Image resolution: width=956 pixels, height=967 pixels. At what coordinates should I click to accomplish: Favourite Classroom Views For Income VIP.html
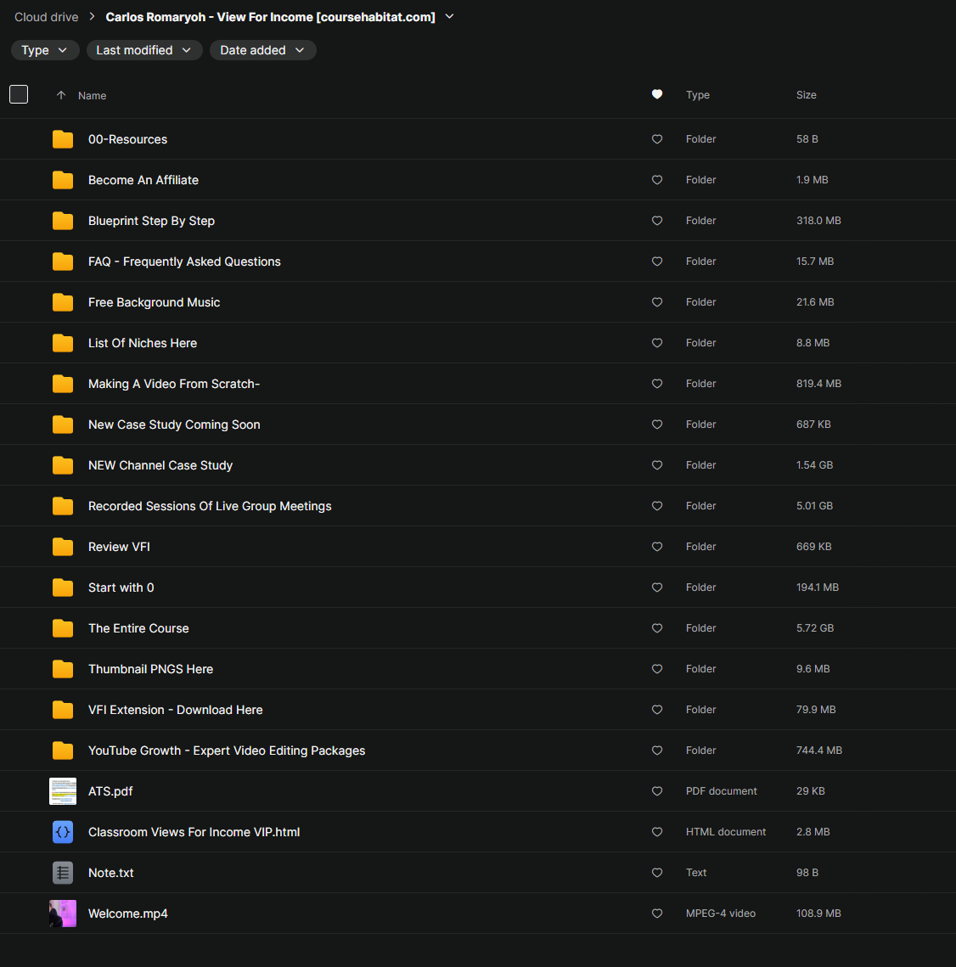(x=657, y=832)
